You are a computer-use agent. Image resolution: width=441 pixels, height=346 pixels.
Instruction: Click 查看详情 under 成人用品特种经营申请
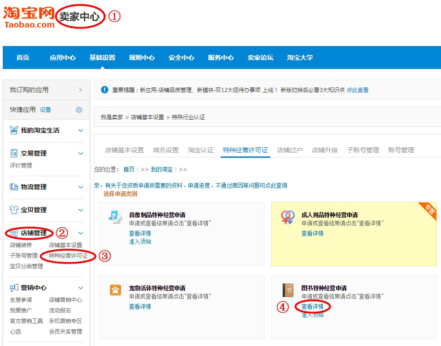[x=312, y=233]
